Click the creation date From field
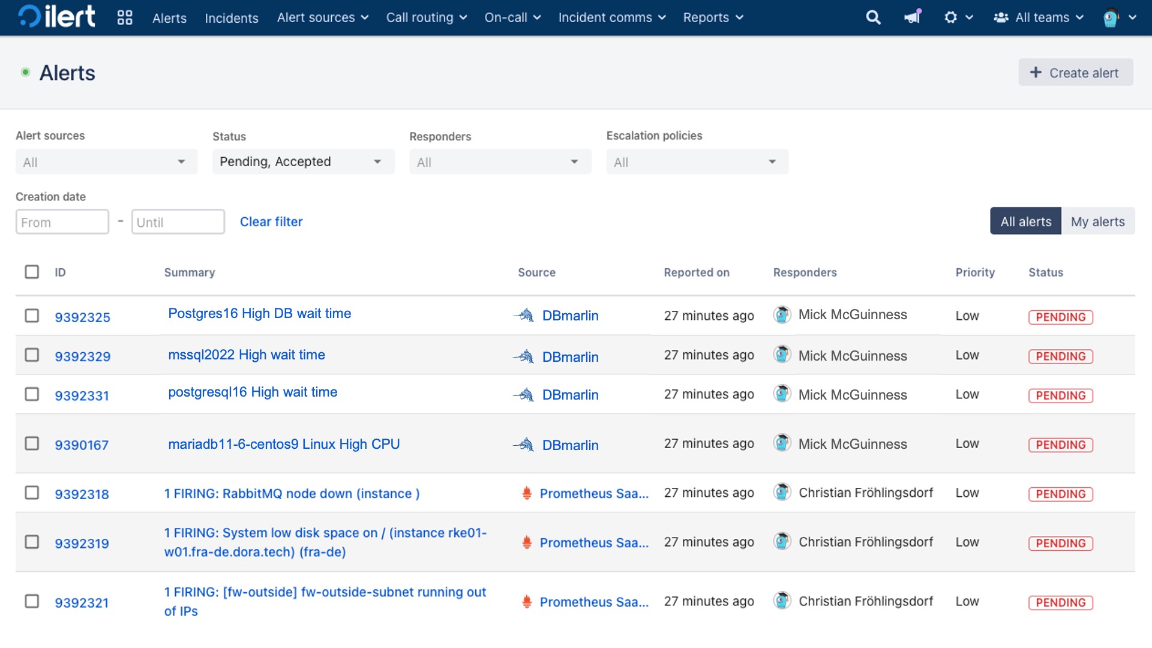 point(62,222)
